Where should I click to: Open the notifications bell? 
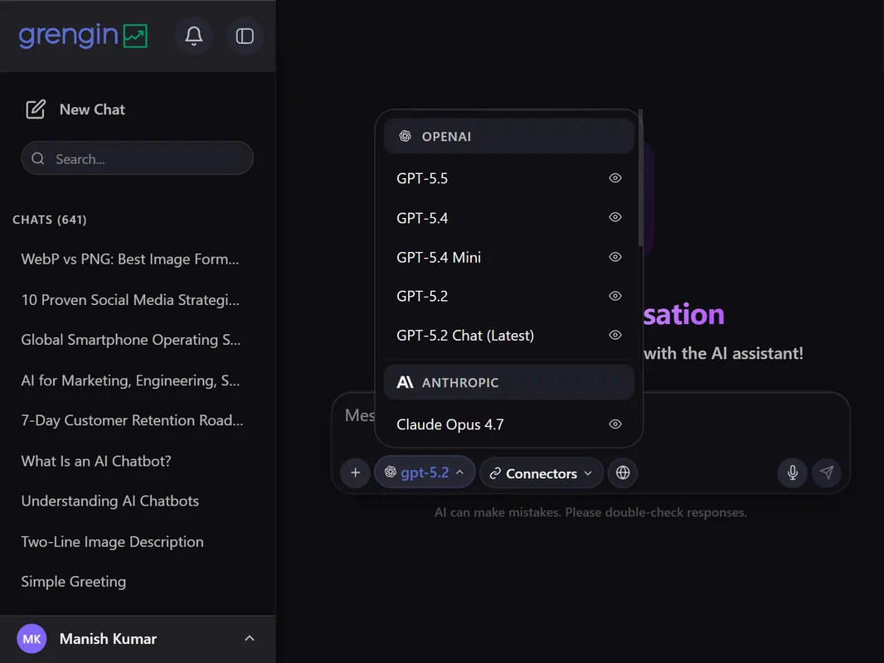pos(194,36)
